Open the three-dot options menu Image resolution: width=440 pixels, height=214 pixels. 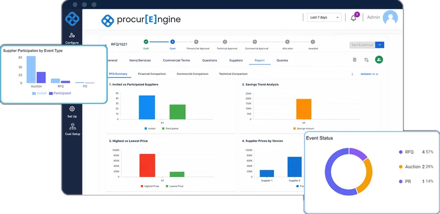352,74
